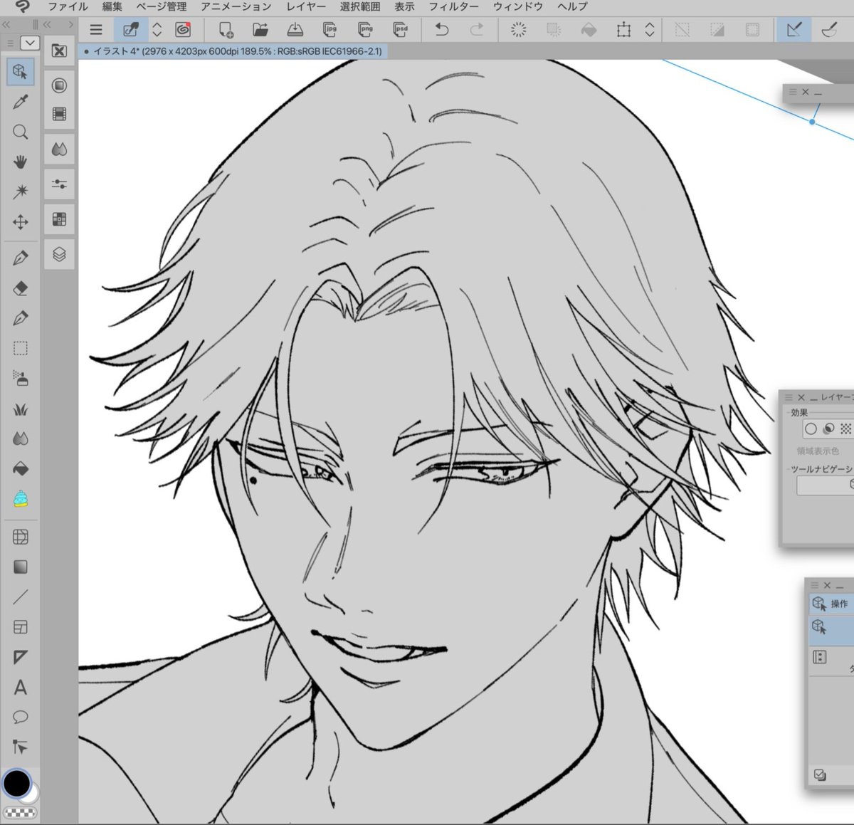Open the Layer Property panel menu
Image resolution: width=854 pixels, height=825 pixels.
[789, 397]
